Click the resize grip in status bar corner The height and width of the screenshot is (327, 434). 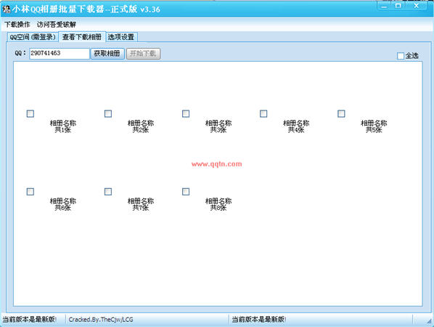429,320
